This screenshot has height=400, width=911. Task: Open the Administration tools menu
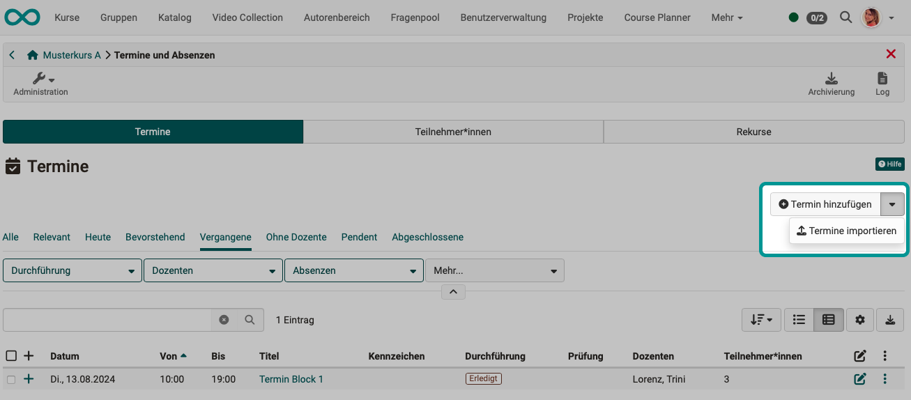click(40, 84)
